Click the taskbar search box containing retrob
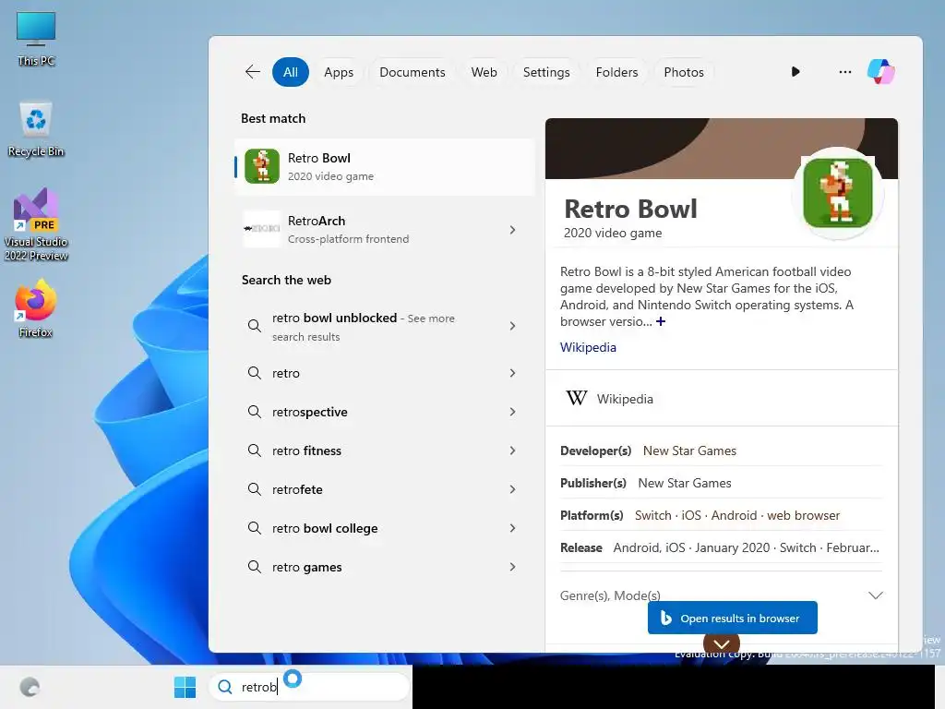 click(x=309, y=687)
